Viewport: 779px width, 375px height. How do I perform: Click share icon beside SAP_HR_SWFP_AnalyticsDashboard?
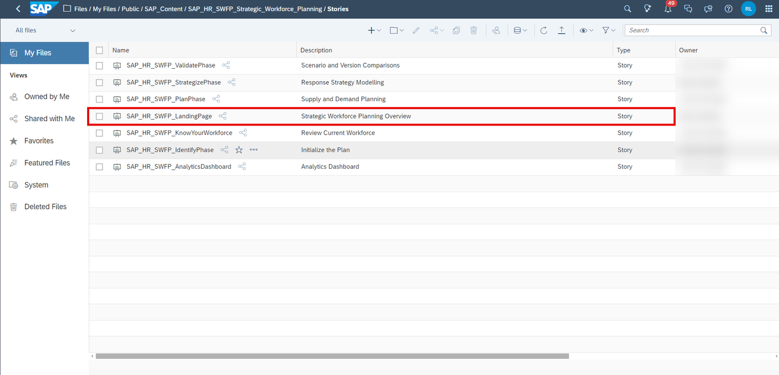click(242, 167)
